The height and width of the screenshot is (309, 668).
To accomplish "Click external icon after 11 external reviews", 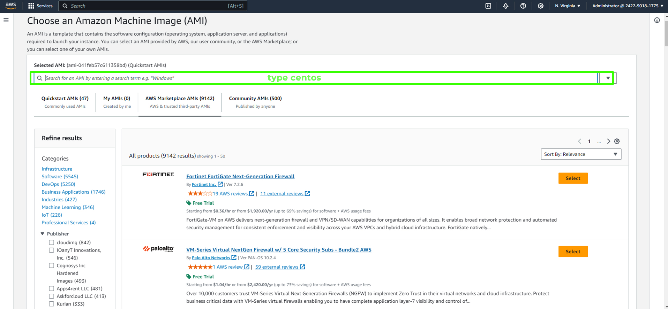I will click(x=307, y=194).
